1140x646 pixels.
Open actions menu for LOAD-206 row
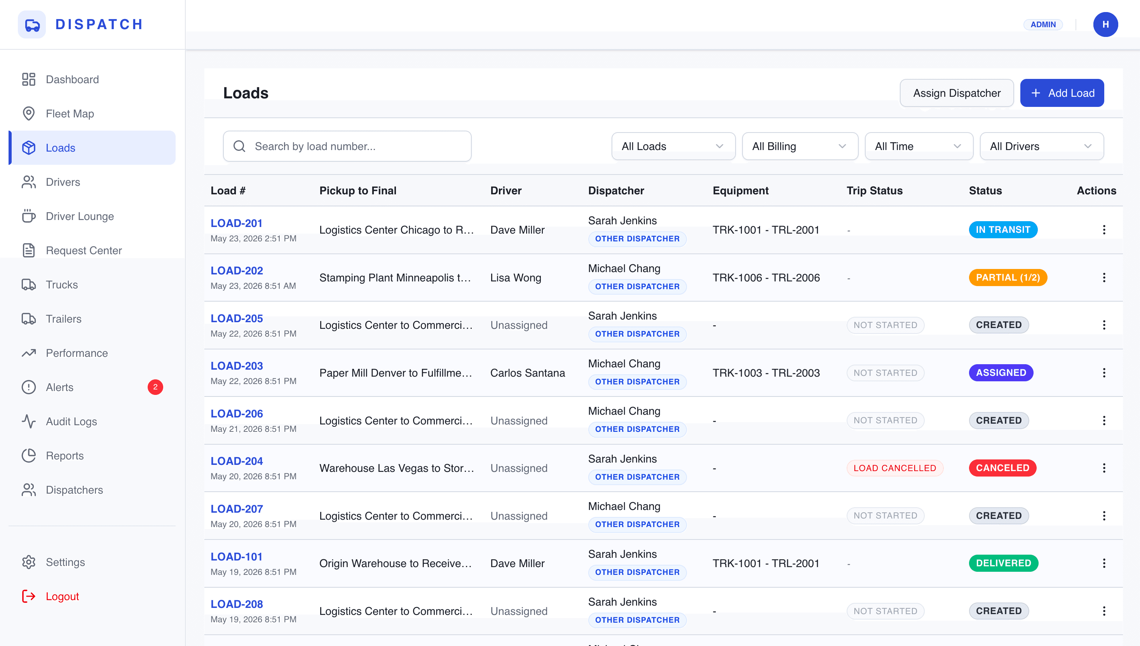pos(1103,420)
